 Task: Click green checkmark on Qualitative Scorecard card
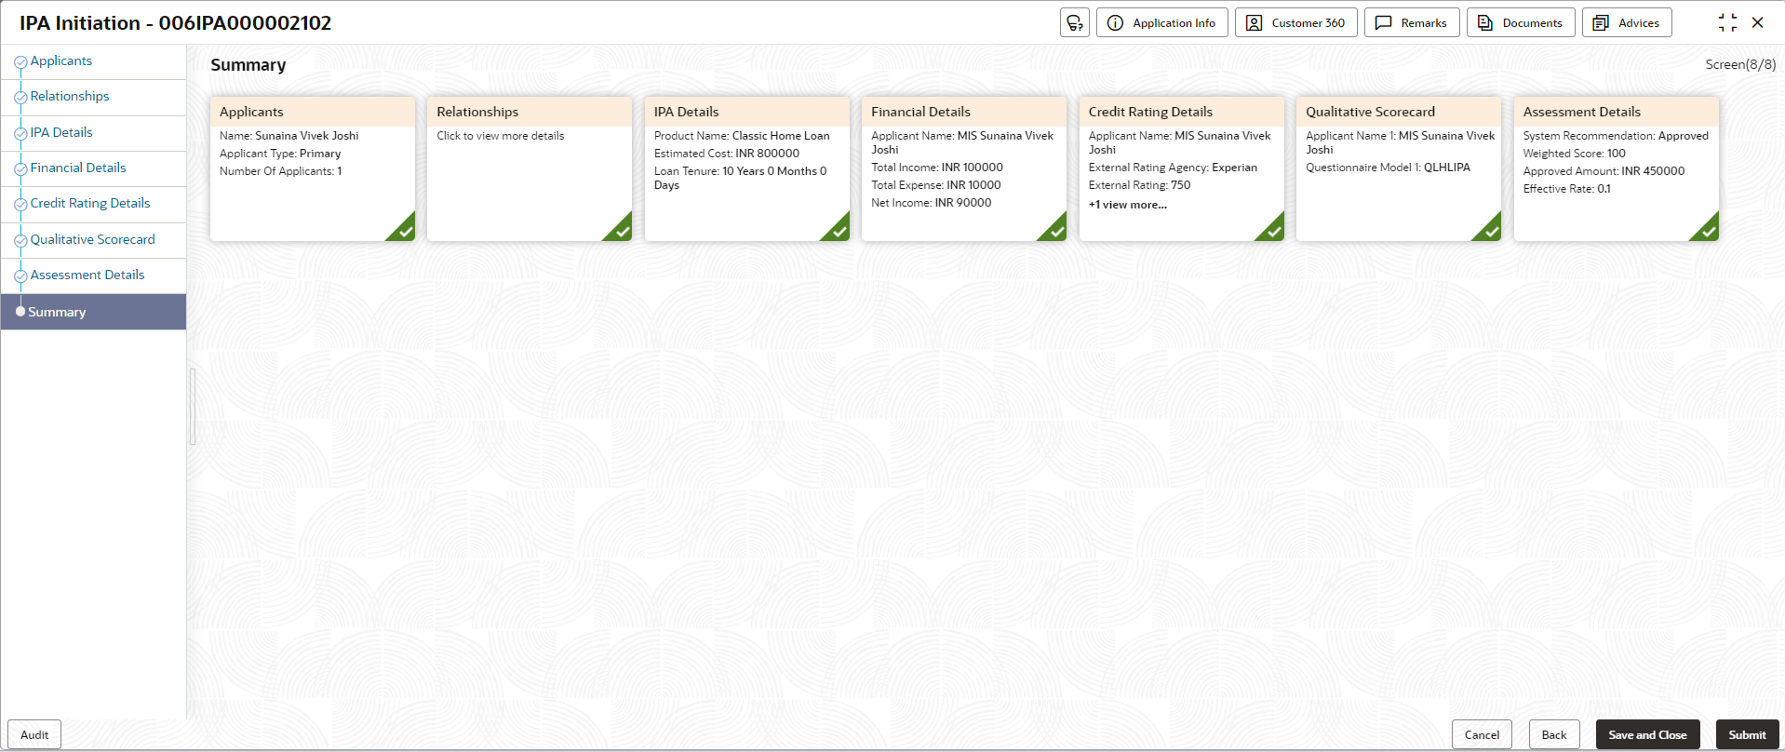(1491, 231)
